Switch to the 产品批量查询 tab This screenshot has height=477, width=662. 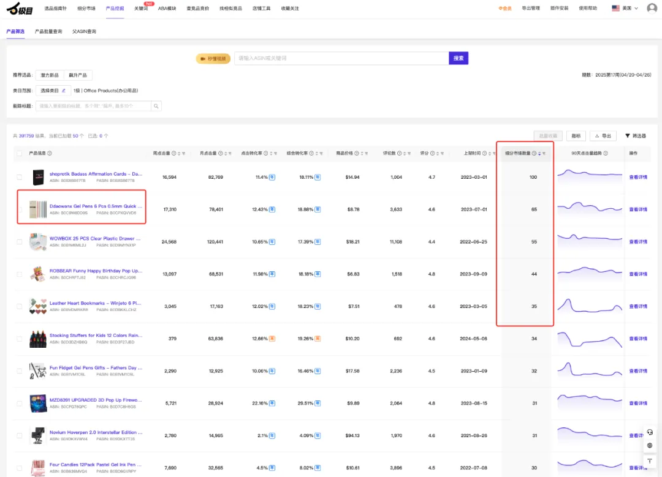pyautogui.click(x=48, y=31)
